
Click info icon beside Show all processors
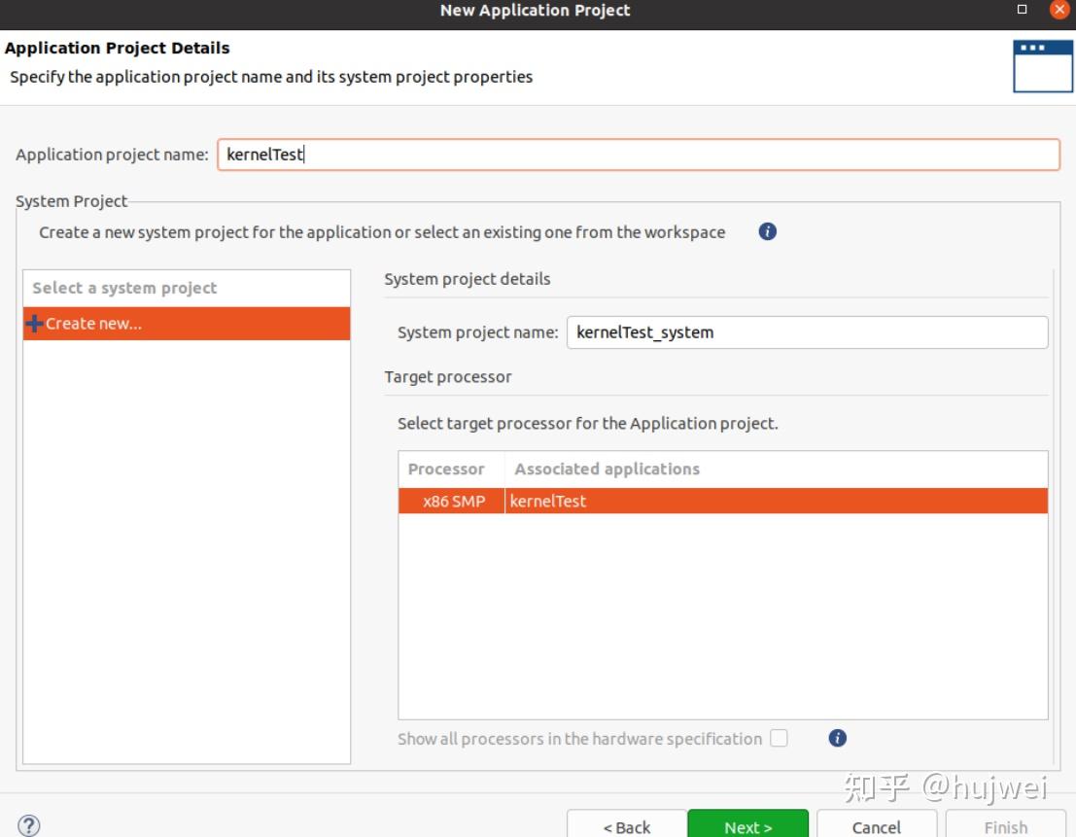838,739
